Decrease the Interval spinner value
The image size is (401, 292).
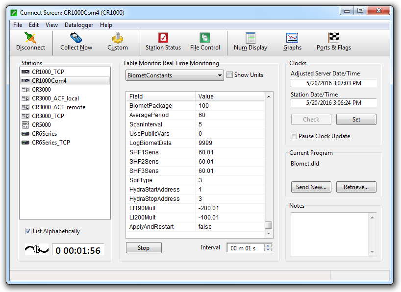[x=268, y=249]
